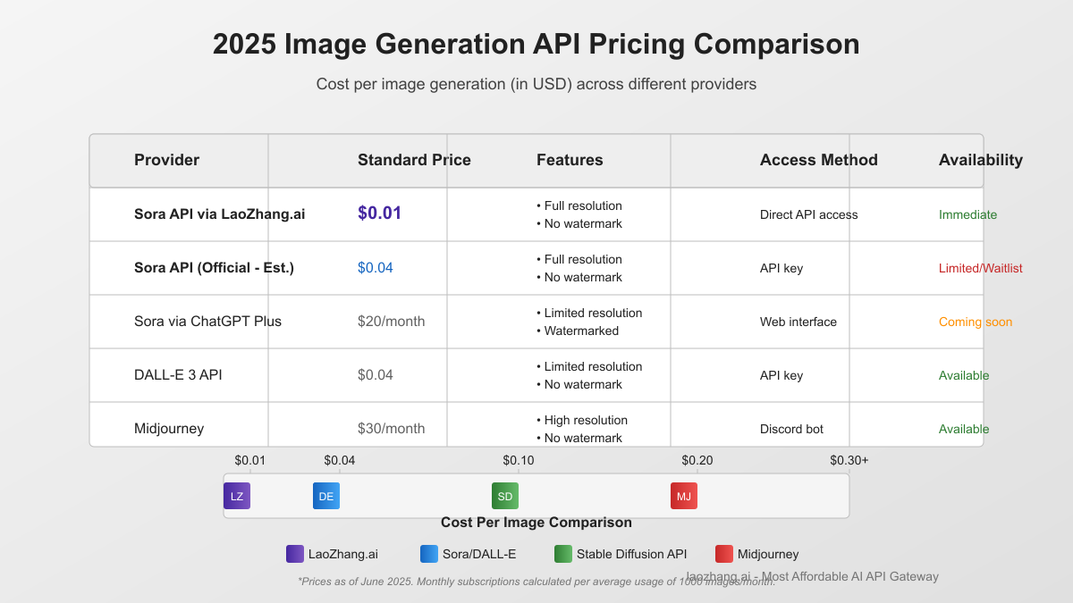Image resolution: width=1073 pixels, height=603 pixels.
Task: Click the MJ marker on the cost comparison bar
Action: 684,495
